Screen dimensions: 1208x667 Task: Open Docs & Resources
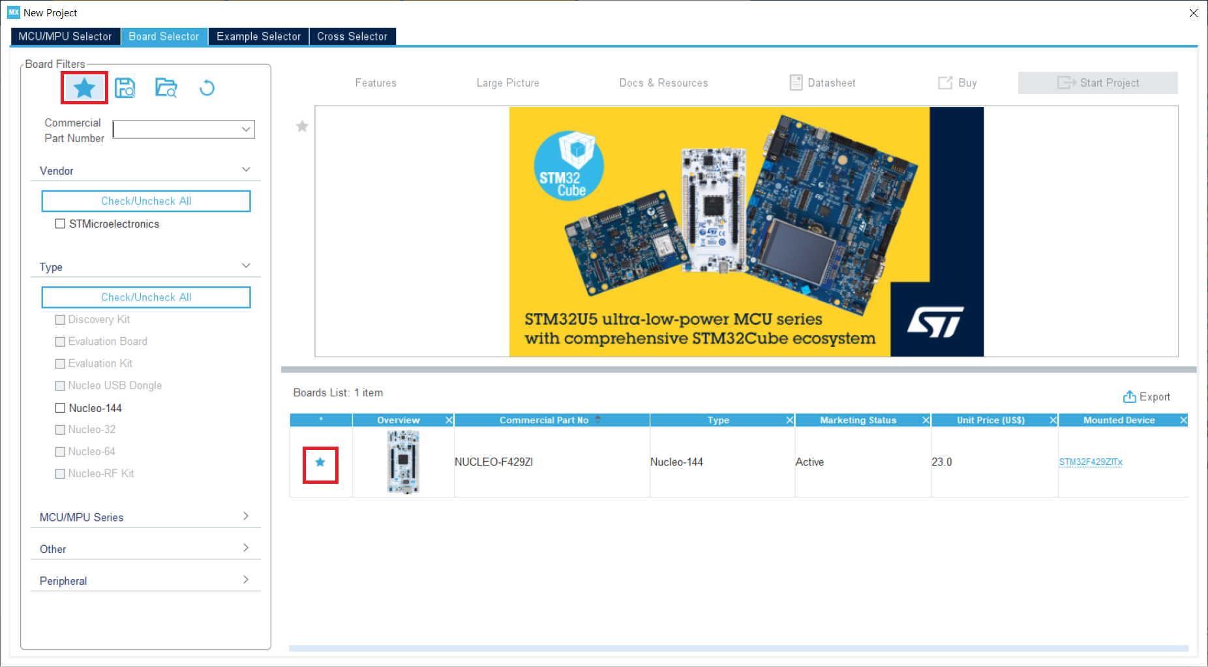pos(663,83)
